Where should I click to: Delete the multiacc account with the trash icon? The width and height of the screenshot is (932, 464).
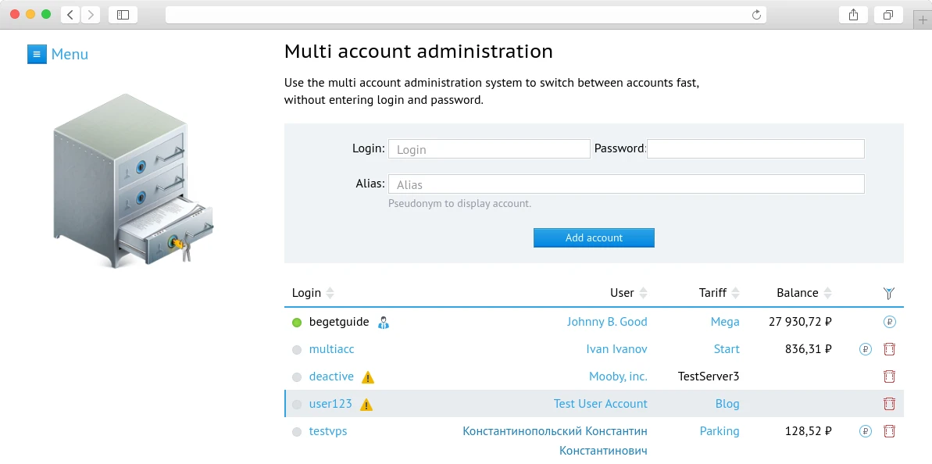click(x=889, y=349)
